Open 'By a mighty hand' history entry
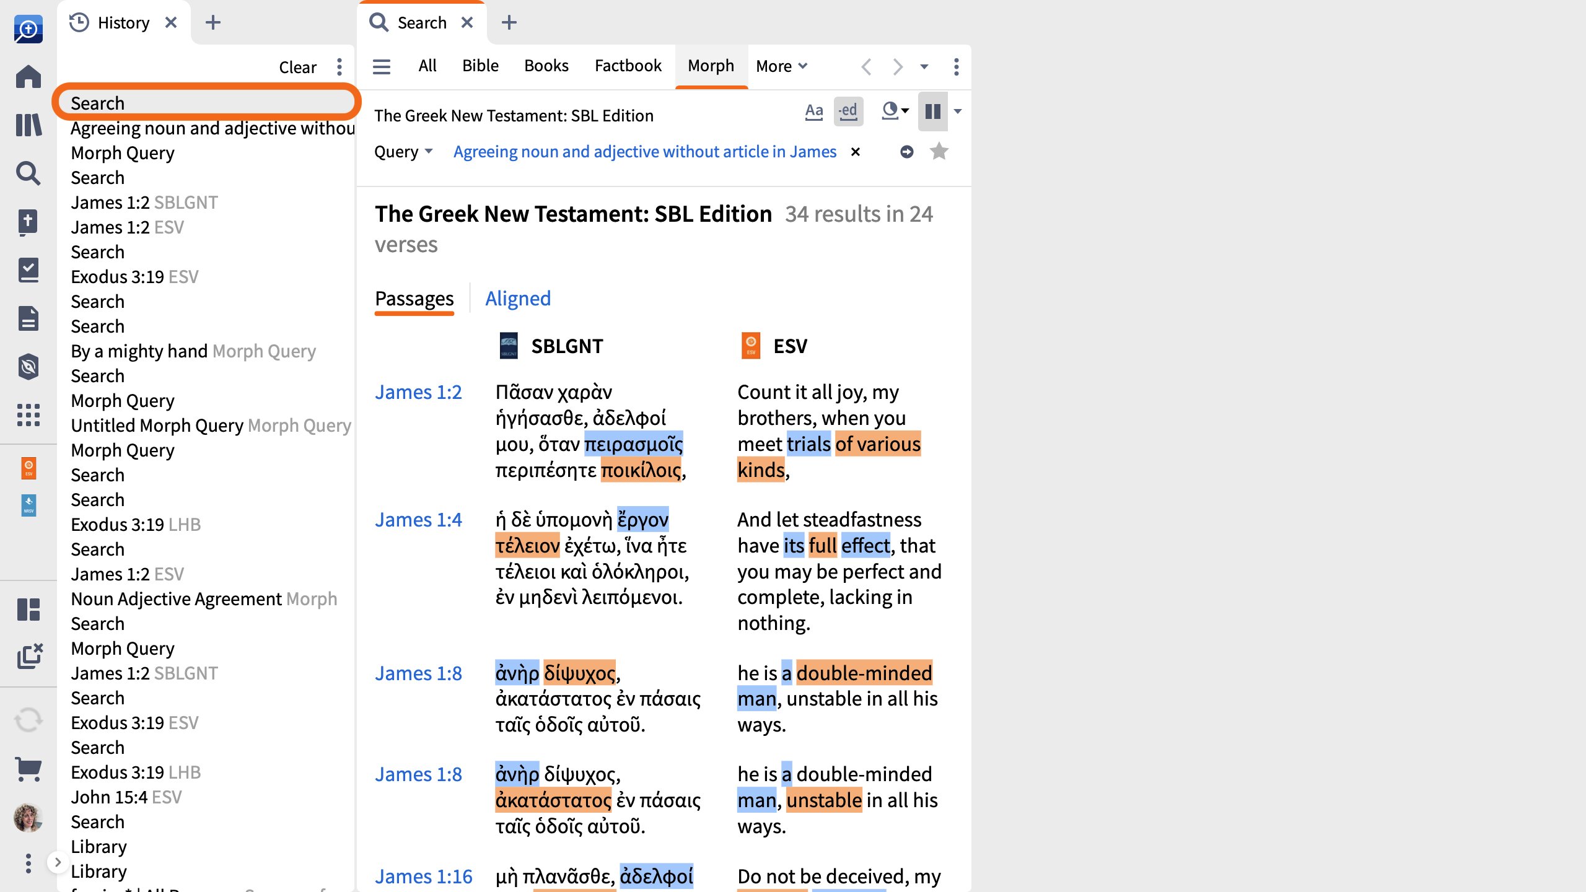 193,351
